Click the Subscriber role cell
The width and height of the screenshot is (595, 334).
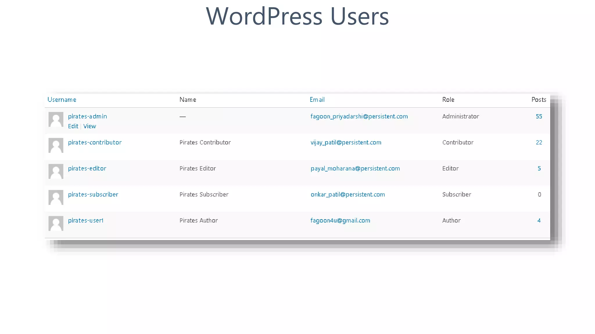click(457, 195)
